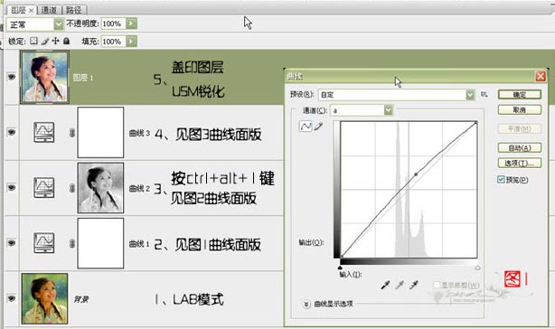
Task: Toggle the preview checkbox in Curves dialog
Action: [x=501, y=179]
